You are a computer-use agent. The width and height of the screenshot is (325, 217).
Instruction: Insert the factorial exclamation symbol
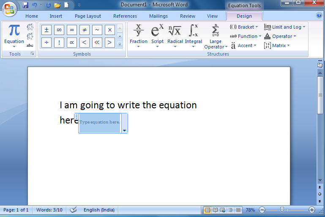coord(59,43)
